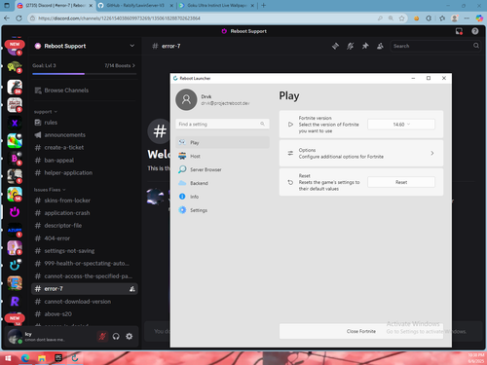Click the Discord inbox icon
Viewport: 487px width, 365px height.
click(459, 31)
